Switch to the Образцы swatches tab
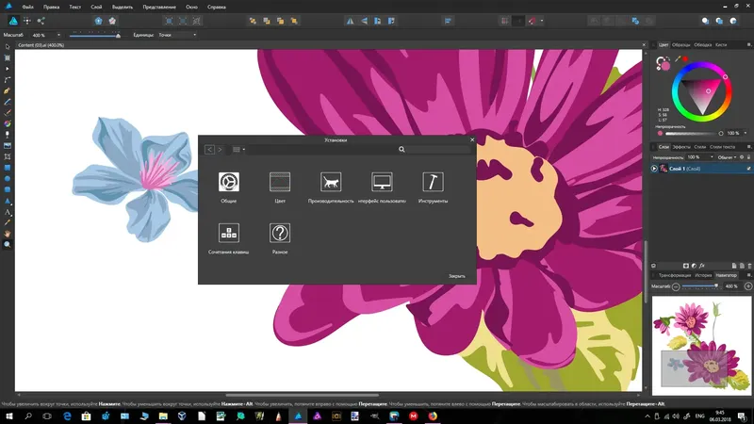 [680, 44]
